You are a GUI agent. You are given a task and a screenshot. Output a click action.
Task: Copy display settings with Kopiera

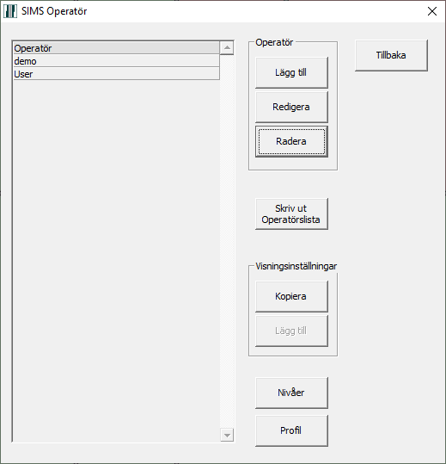tap(291, 296)
